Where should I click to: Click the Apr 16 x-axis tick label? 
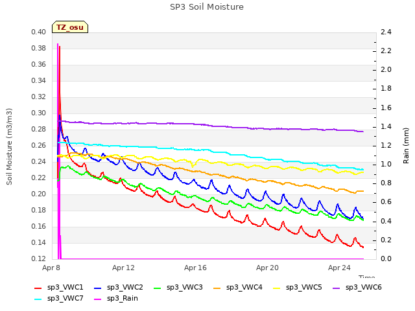(x=195, y=268)
